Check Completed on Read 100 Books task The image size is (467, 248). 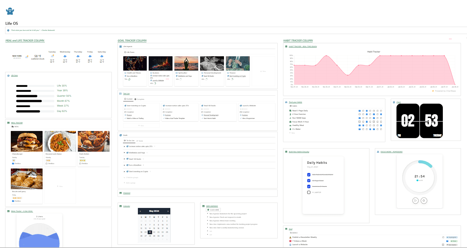202,112
